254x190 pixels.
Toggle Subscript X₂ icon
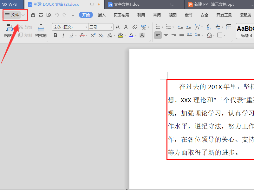click(x=101, y=35)
